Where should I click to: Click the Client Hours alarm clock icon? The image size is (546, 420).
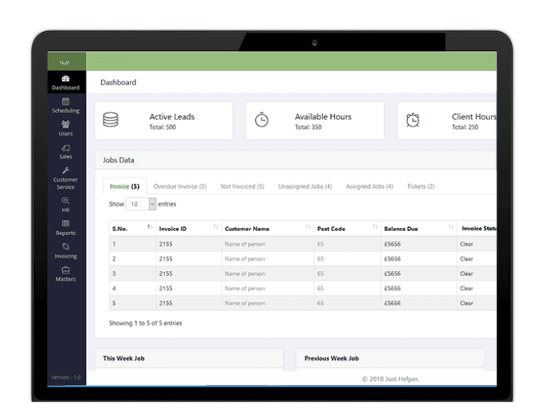(413, 120)
